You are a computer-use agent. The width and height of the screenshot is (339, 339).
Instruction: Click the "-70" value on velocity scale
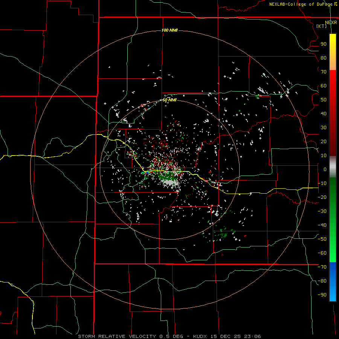[x=322, y=267]
